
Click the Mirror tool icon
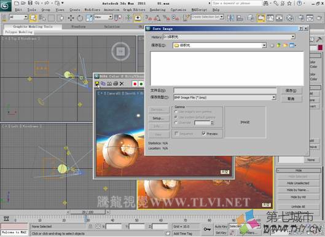tap(230, 18)
